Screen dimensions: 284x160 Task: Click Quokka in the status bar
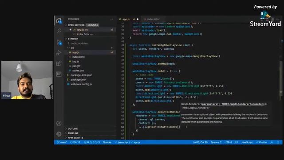point(107,142)
